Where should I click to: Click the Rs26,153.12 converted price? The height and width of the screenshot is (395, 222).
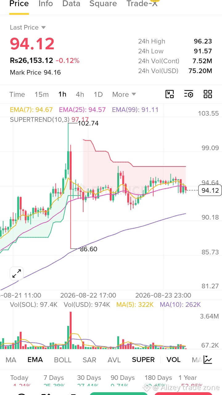point(31,60)
